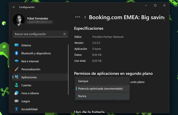Click the Juegos controller icon

pyautogui.click(x=16, y=101)
